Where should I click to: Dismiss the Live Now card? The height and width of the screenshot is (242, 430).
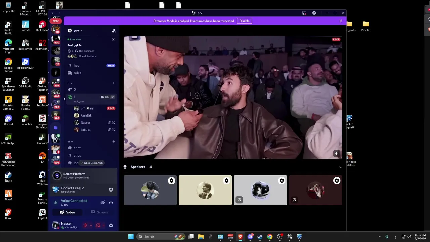point(113,39)
